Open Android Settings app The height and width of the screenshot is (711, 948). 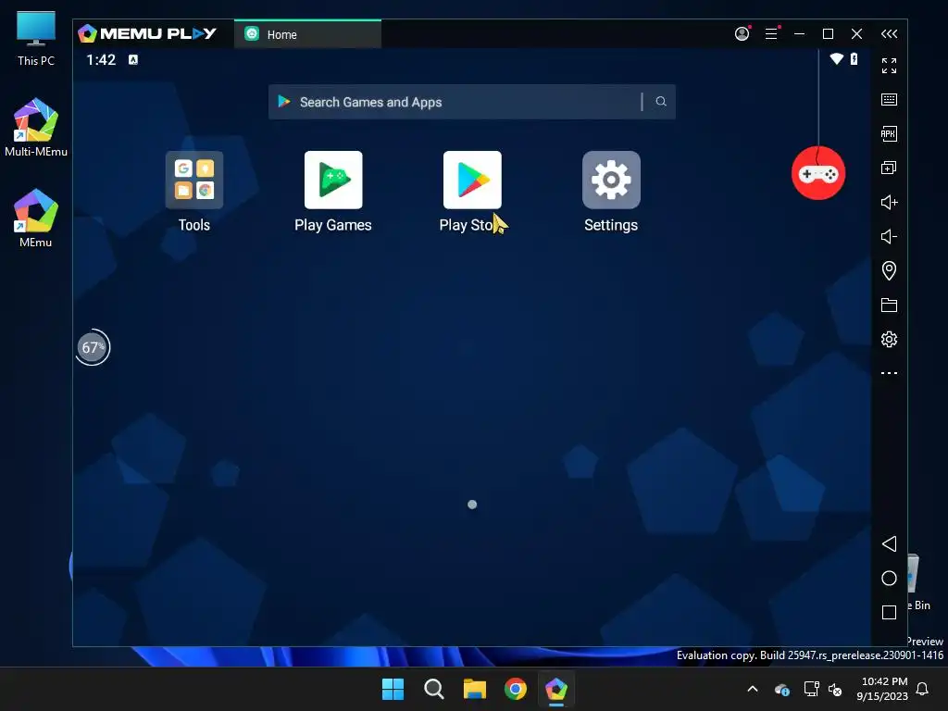[611, 181]
